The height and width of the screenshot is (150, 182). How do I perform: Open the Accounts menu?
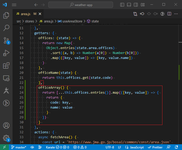6,125
